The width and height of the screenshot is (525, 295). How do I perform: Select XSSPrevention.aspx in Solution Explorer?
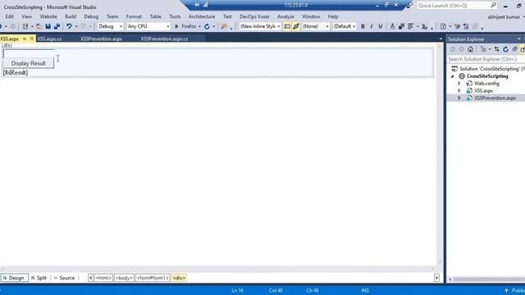click(495, 98)
